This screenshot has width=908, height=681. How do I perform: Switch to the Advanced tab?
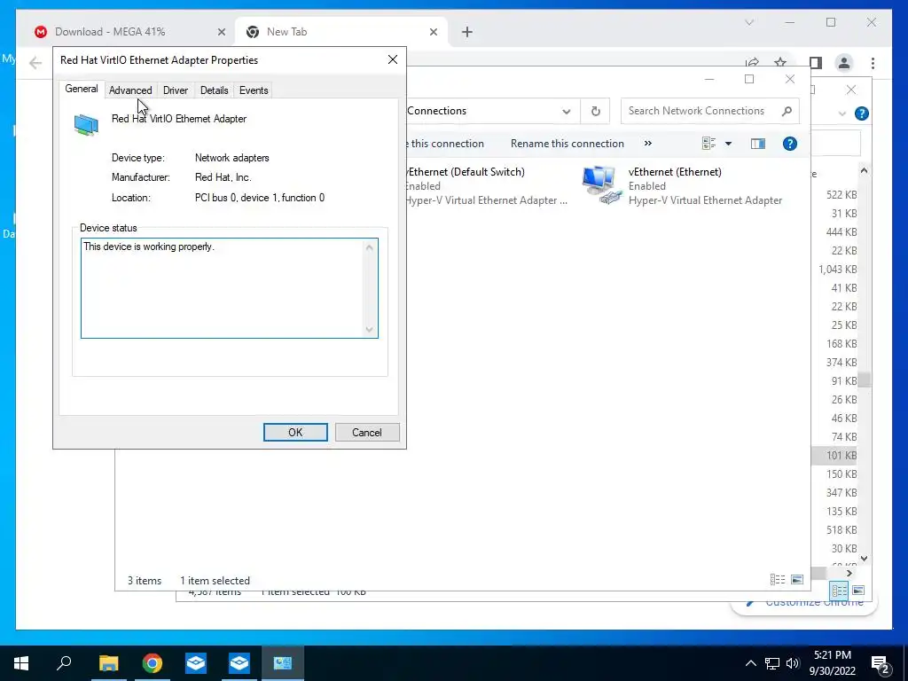click(130, 90)
